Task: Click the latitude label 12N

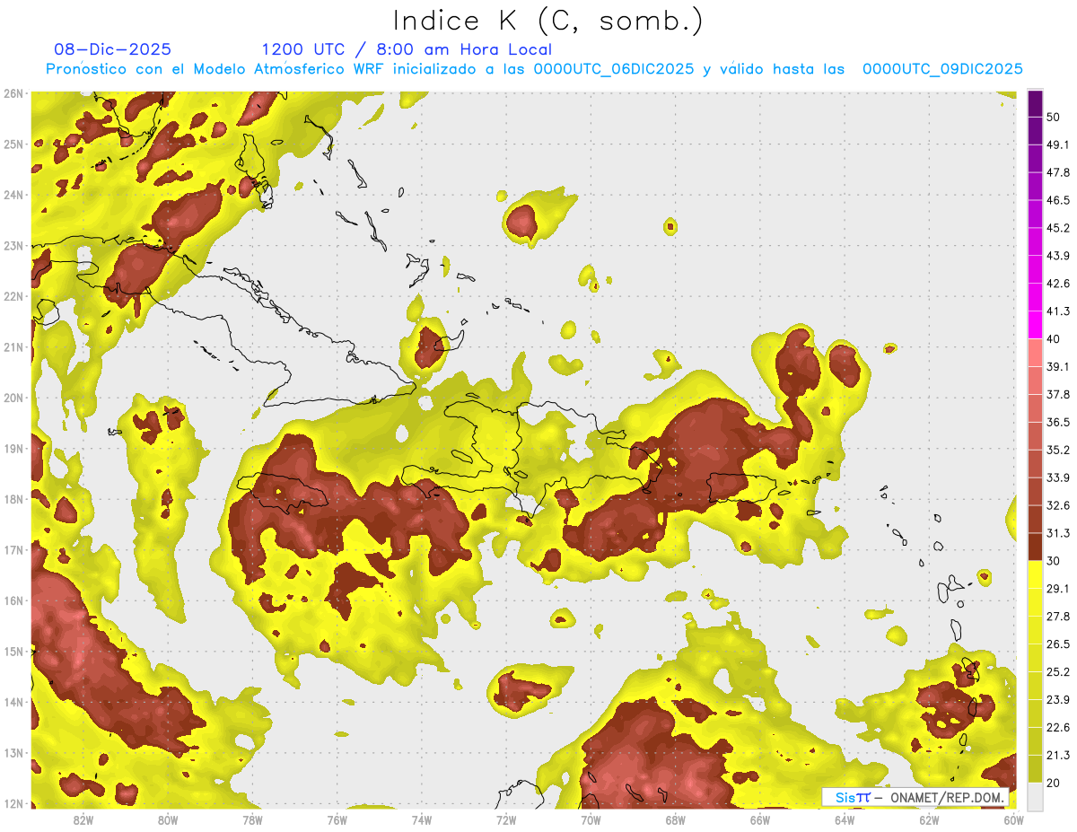Action: coord(13,803)
